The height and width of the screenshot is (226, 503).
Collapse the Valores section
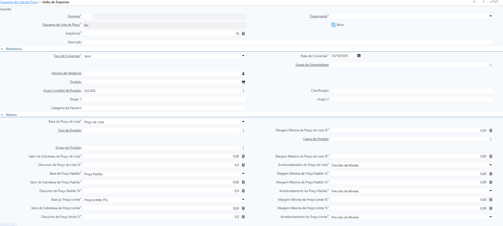pos(2,115)
